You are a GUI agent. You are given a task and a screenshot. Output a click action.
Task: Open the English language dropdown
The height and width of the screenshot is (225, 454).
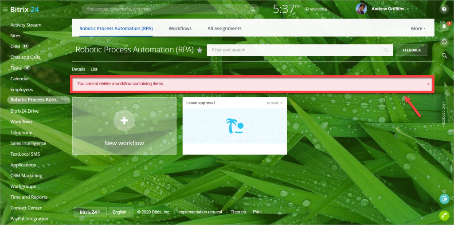click(121, 212)
